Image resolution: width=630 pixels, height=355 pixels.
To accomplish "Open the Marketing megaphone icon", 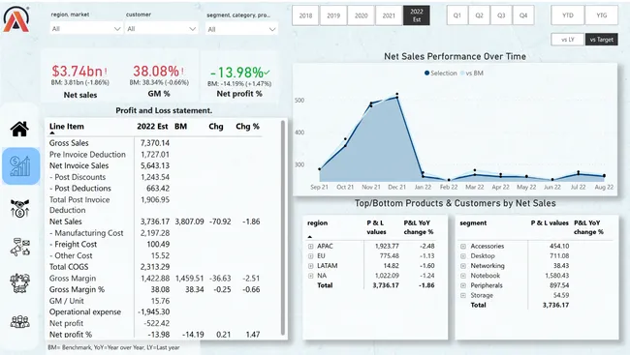I will [19, 247].
